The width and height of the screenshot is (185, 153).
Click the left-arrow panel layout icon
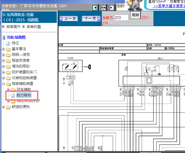point(111,8)
